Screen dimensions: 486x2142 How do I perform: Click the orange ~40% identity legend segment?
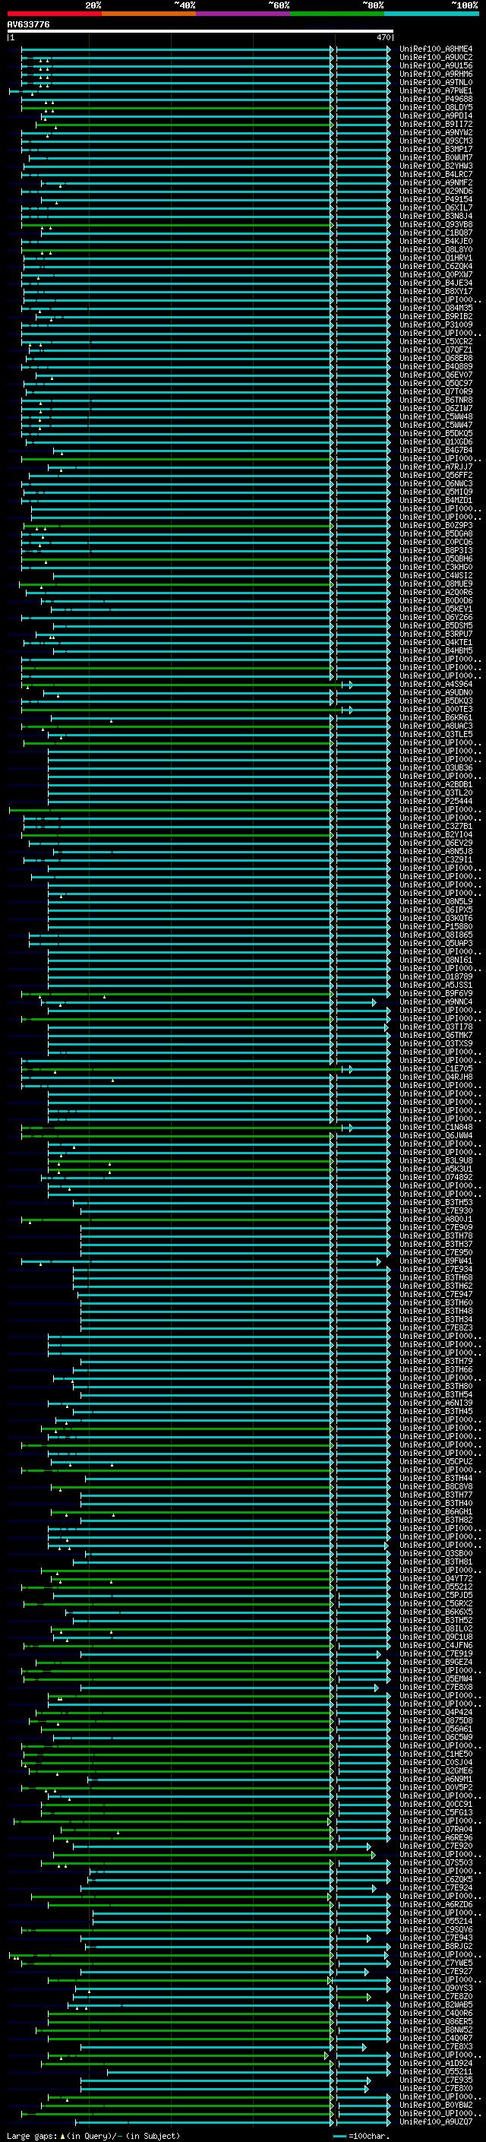[149, 14]
